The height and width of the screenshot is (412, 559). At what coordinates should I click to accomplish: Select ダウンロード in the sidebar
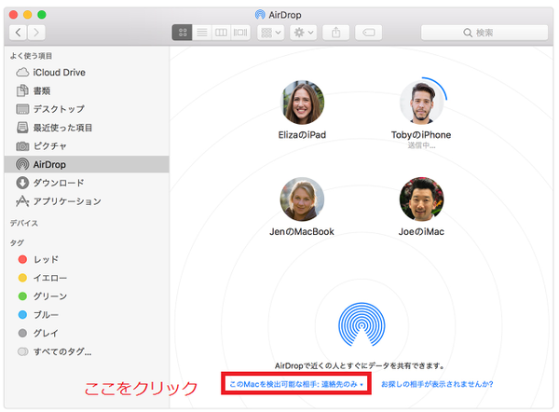click(x=58, y=183)
